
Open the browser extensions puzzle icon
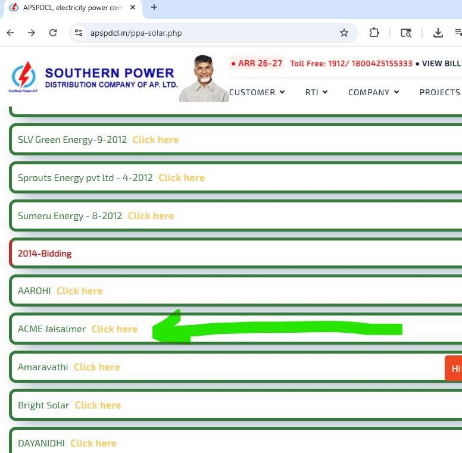tap(374, 33)
